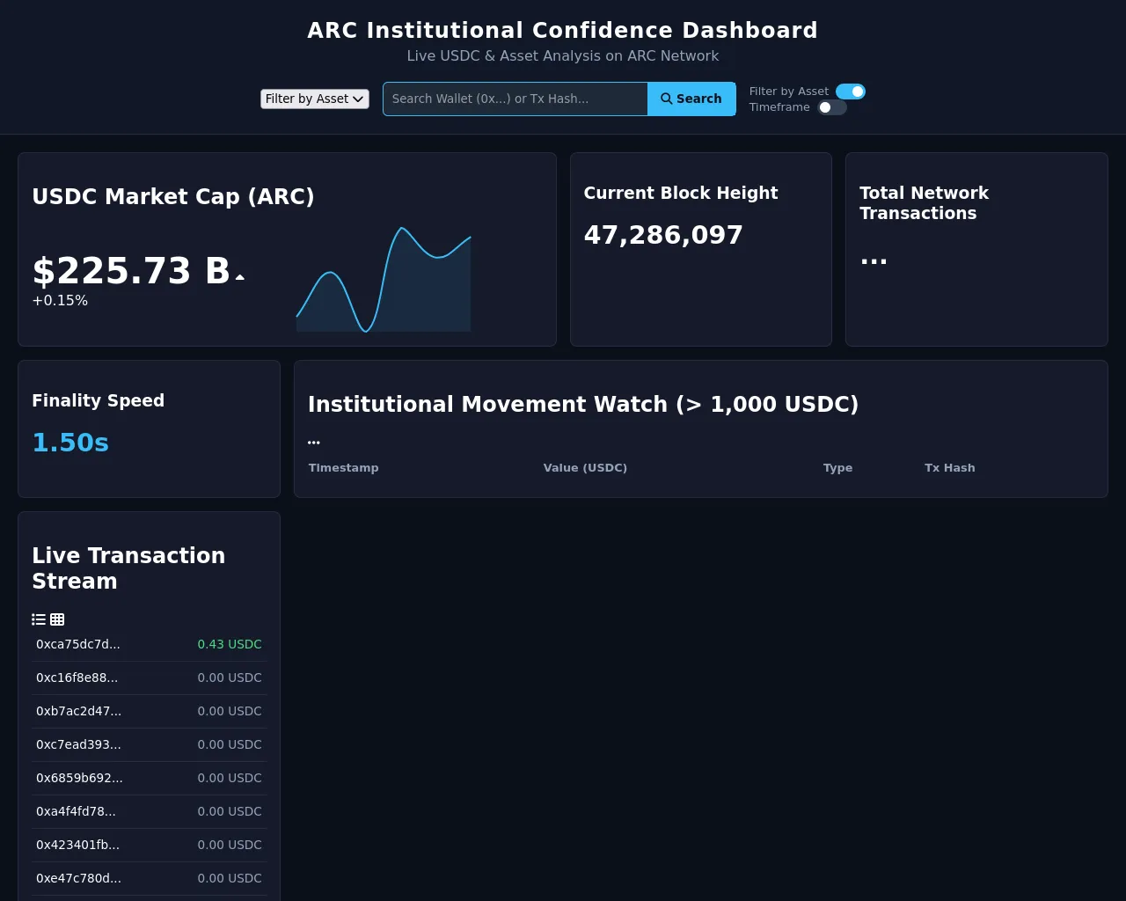The width and height of the screenshot is (1126, 901).
Task: Toggle the Filter by Asset switch
Action: (851, 92)
